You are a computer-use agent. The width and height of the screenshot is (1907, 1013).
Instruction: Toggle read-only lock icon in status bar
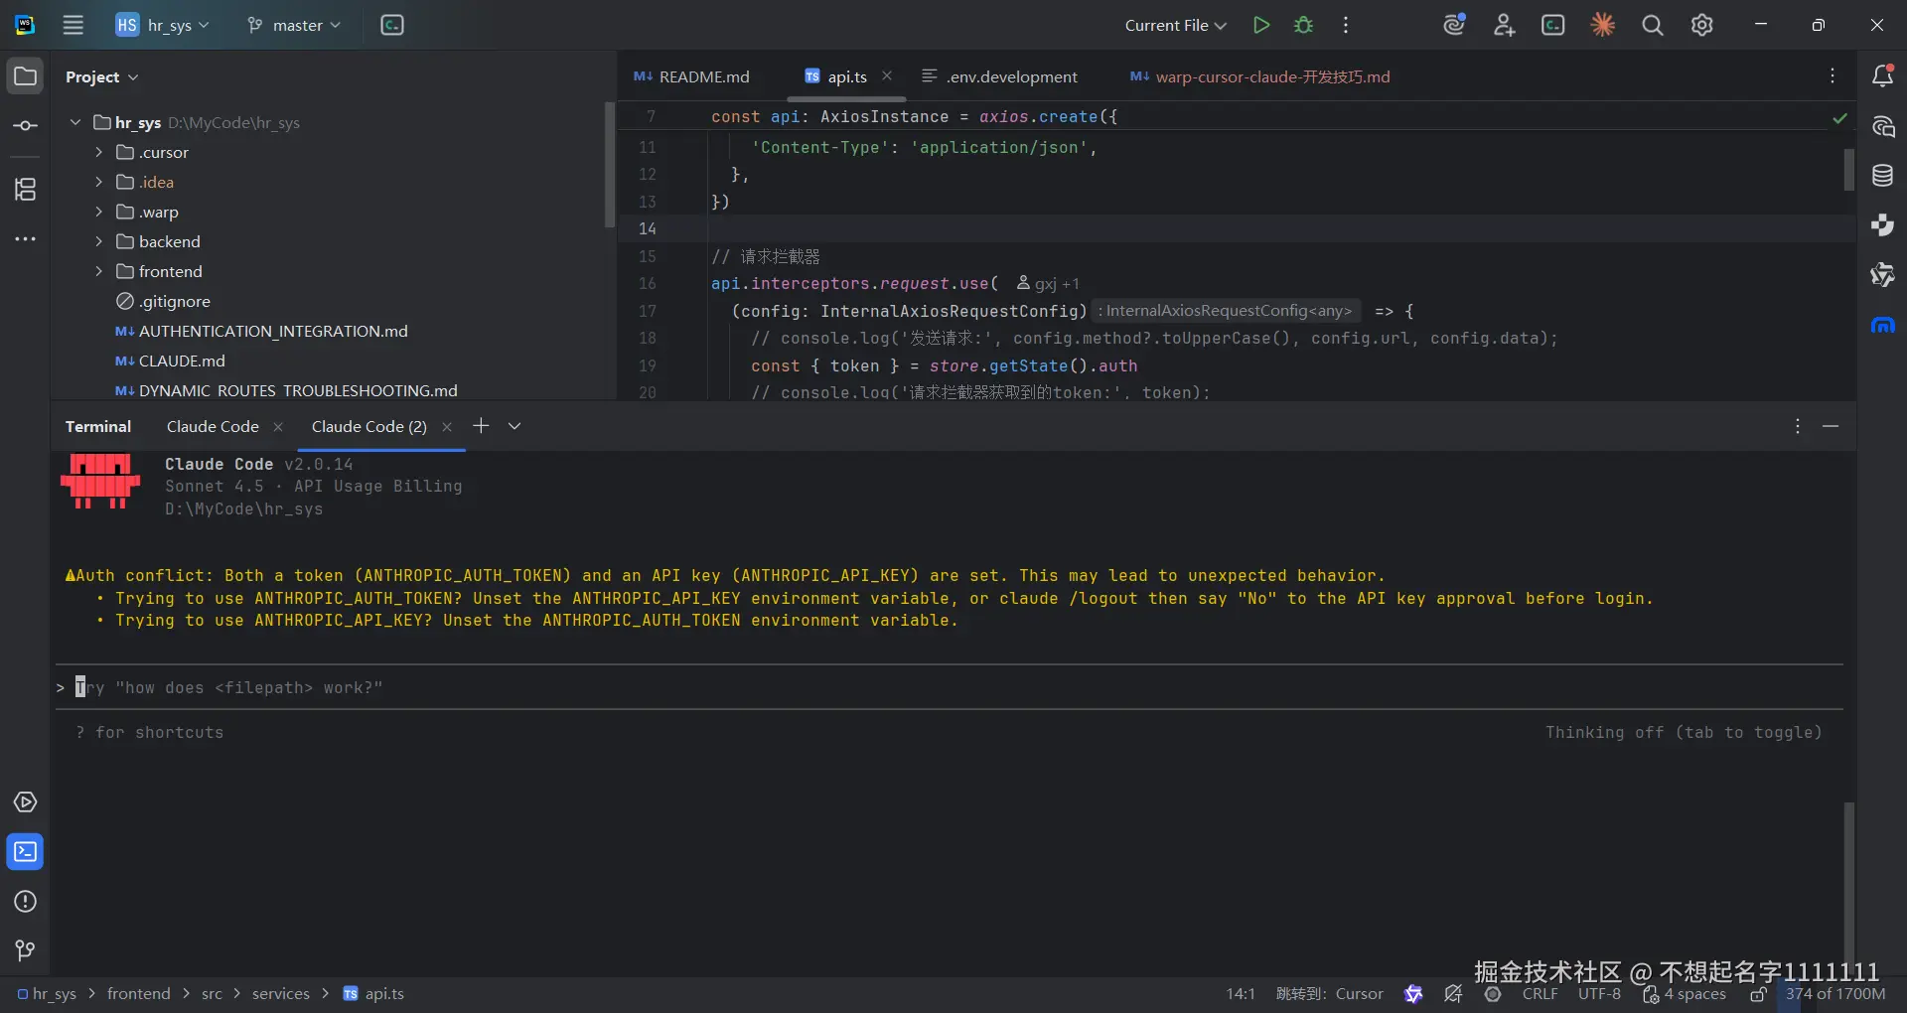[x=1758, y=994]
